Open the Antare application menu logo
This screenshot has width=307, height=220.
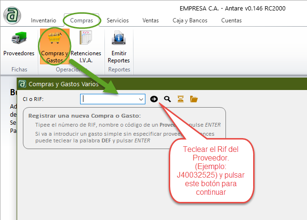coord(12,14)
